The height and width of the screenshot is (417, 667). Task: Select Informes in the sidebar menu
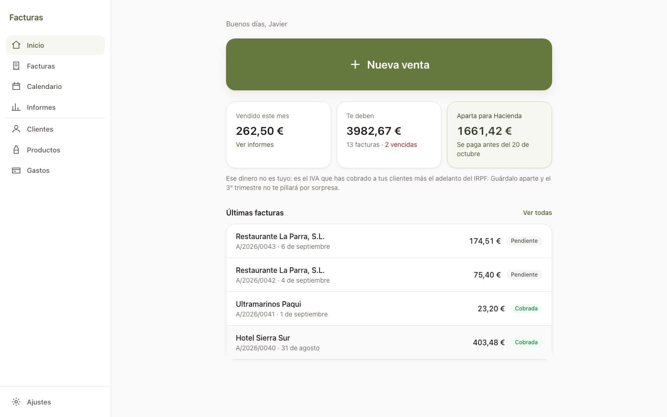(55, 107)
